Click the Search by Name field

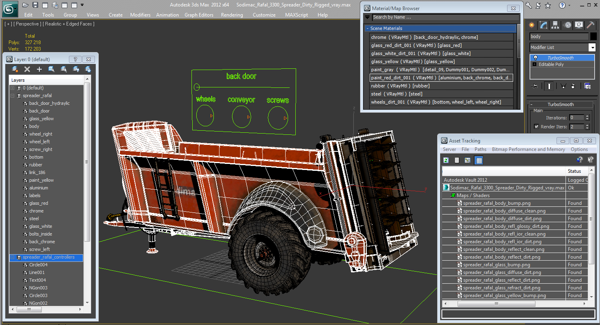coord(445,17)
